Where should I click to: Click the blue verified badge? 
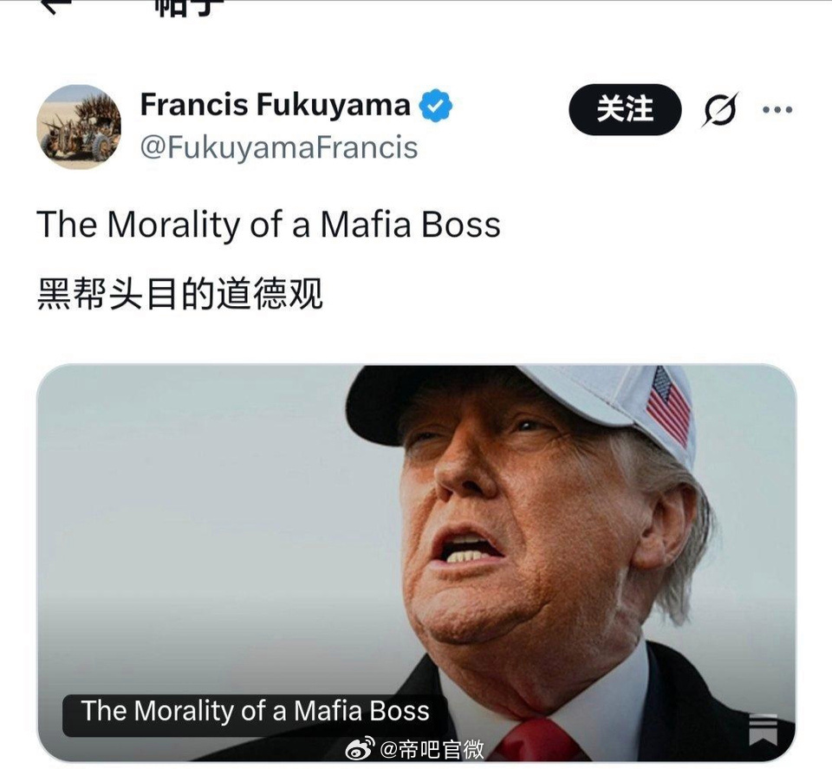(436, 106)
